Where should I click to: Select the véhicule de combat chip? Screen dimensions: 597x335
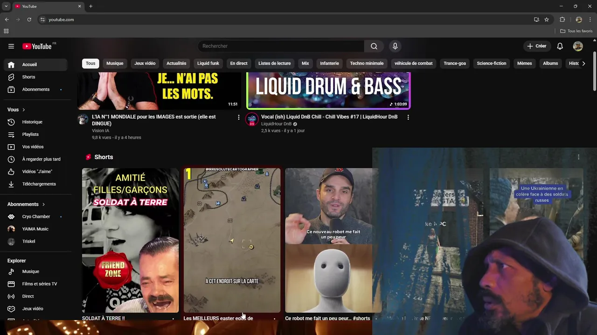click(414, 63)
